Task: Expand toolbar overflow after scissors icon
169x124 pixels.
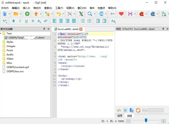Action: pos(74,14)
